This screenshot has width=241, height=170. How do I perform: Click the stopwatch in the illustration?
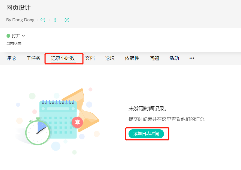point(38,132)
